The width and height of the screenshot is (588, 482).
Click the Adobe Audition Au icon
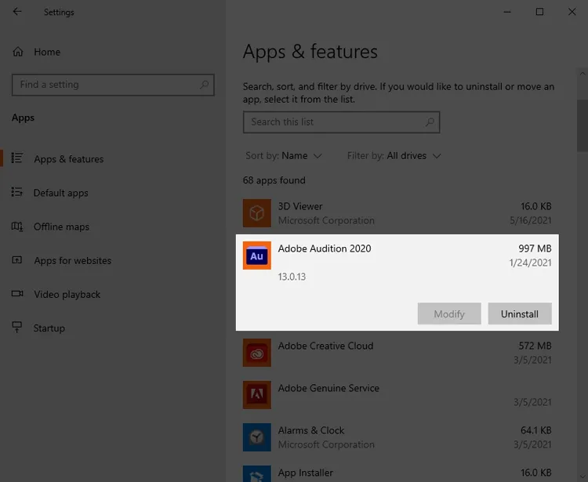[x=257, y=255]
